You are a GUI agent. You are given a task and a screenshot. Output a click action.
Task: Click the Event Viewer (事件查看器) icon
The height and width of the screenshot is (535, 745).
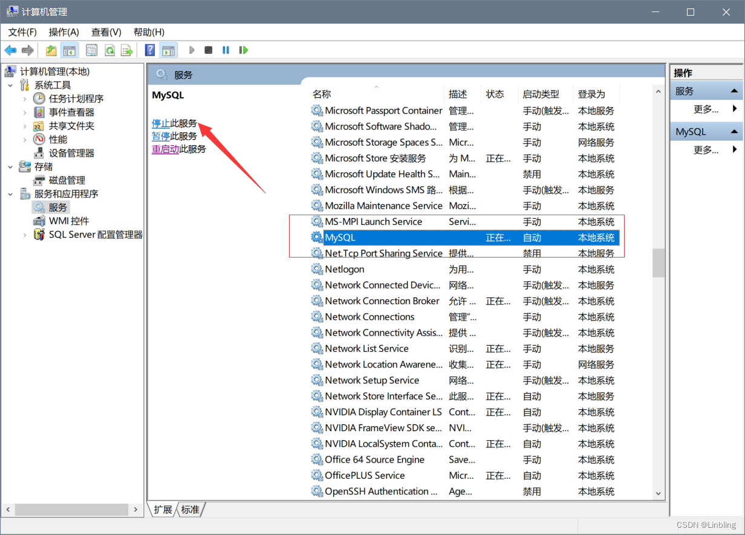[39, 112]
